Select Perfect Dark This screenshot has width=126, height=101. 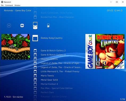[47, 92]
